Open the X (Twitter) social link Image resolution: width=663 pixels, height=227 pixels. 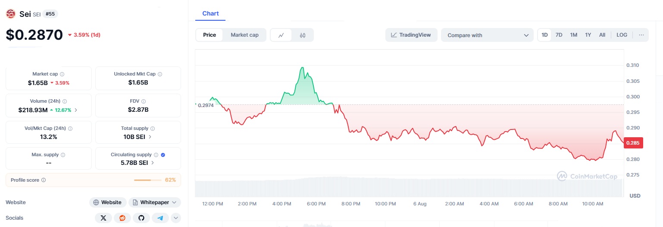(103, 218)
